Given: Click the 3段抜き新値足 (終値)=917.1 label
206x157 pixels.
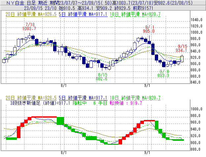Looking at the screenshot, I should pyautogui.click(x=40, y=103).
